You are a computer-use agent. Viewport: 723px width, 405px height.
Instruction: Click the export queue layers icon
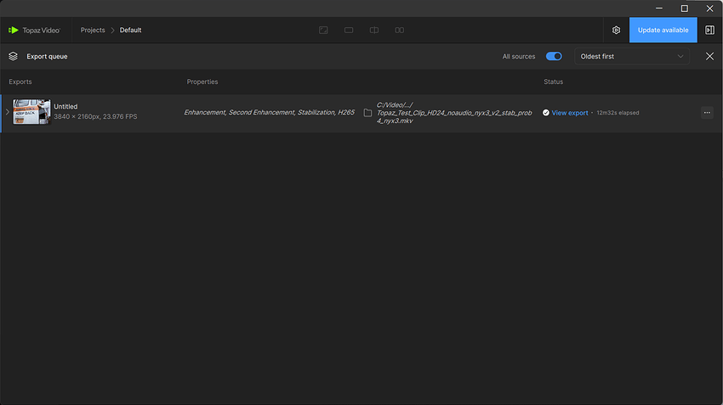(x=13, y=56)
